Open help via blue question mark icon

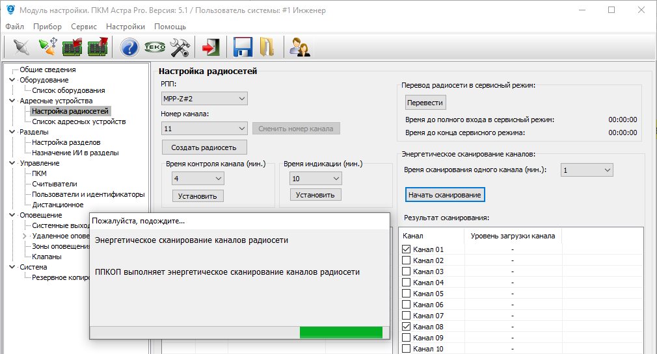tap(130, 47)
